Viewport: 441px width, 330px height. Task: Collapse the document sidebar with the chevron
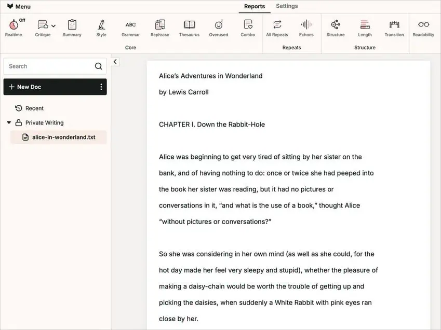tap(115, 61)
